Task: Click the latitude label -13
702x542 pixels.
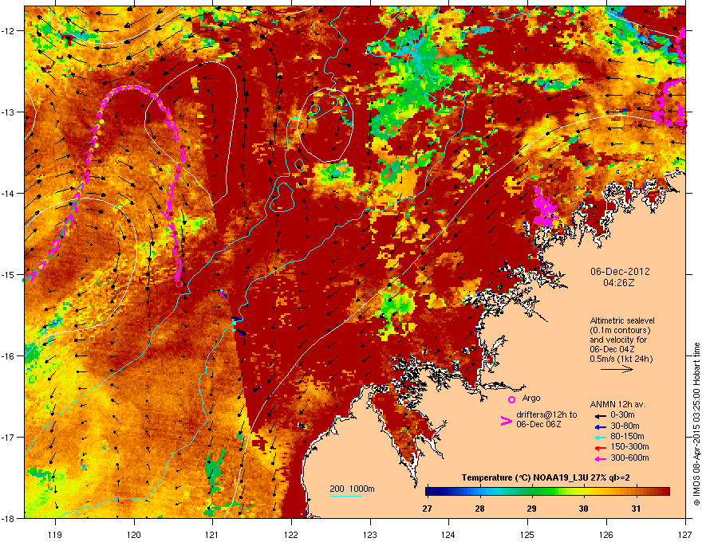Action: coord(10,112)
